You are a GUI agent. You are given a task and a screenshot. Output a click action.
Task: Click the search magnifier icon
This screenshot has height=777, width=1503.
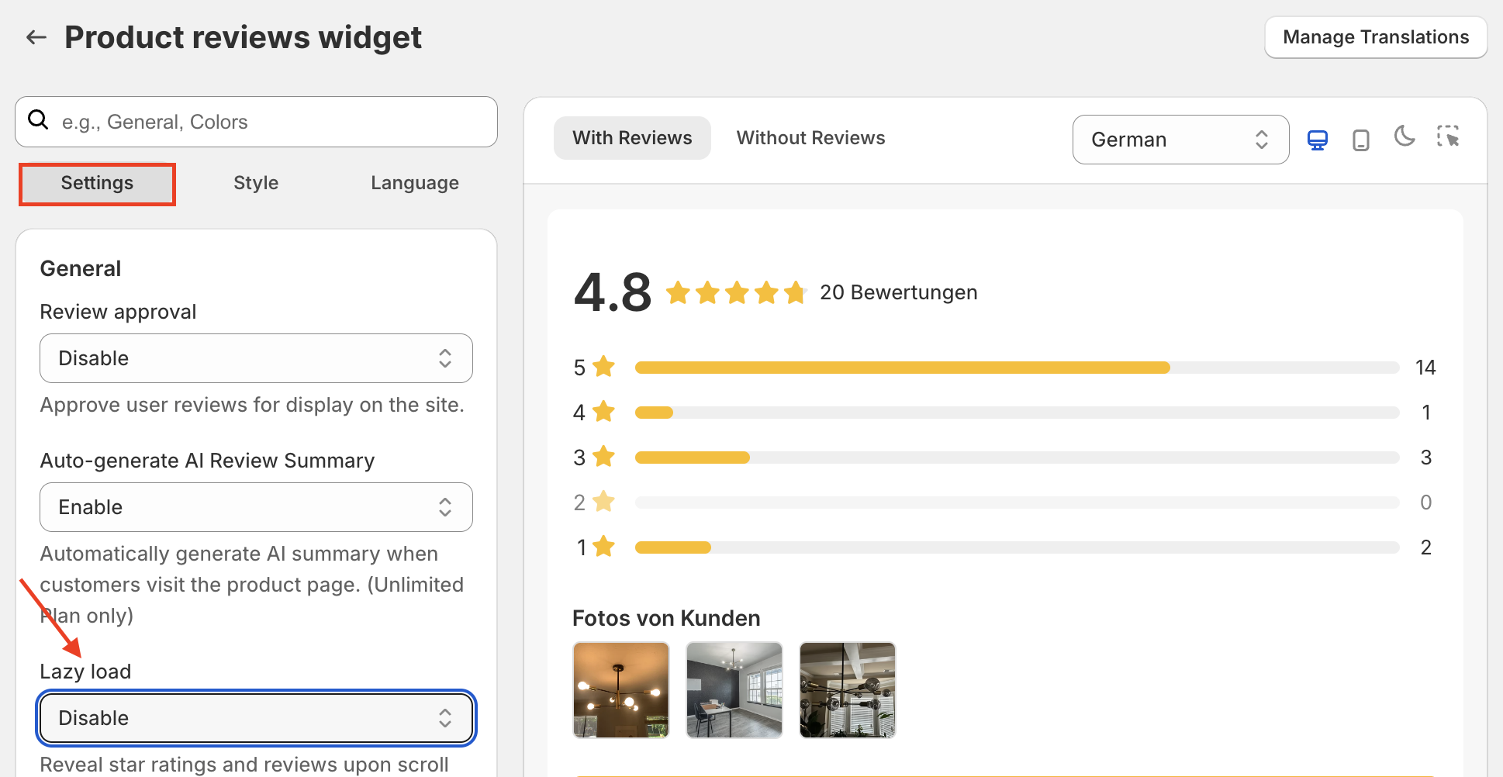coord(38,119)
